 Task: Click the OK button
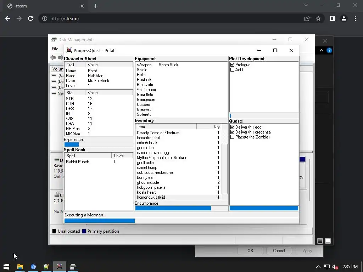tap(250, 251)
